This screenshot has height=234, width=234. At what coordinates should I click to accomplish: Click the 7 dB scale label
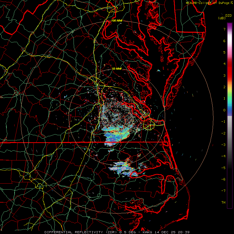pos(224,29)
